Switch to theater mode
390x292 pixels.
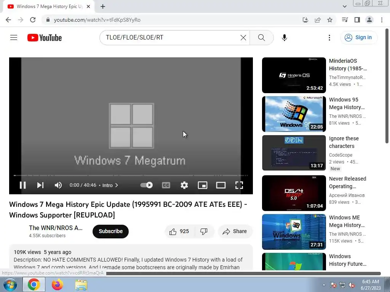pyautogui.click(x=221, y=185)
